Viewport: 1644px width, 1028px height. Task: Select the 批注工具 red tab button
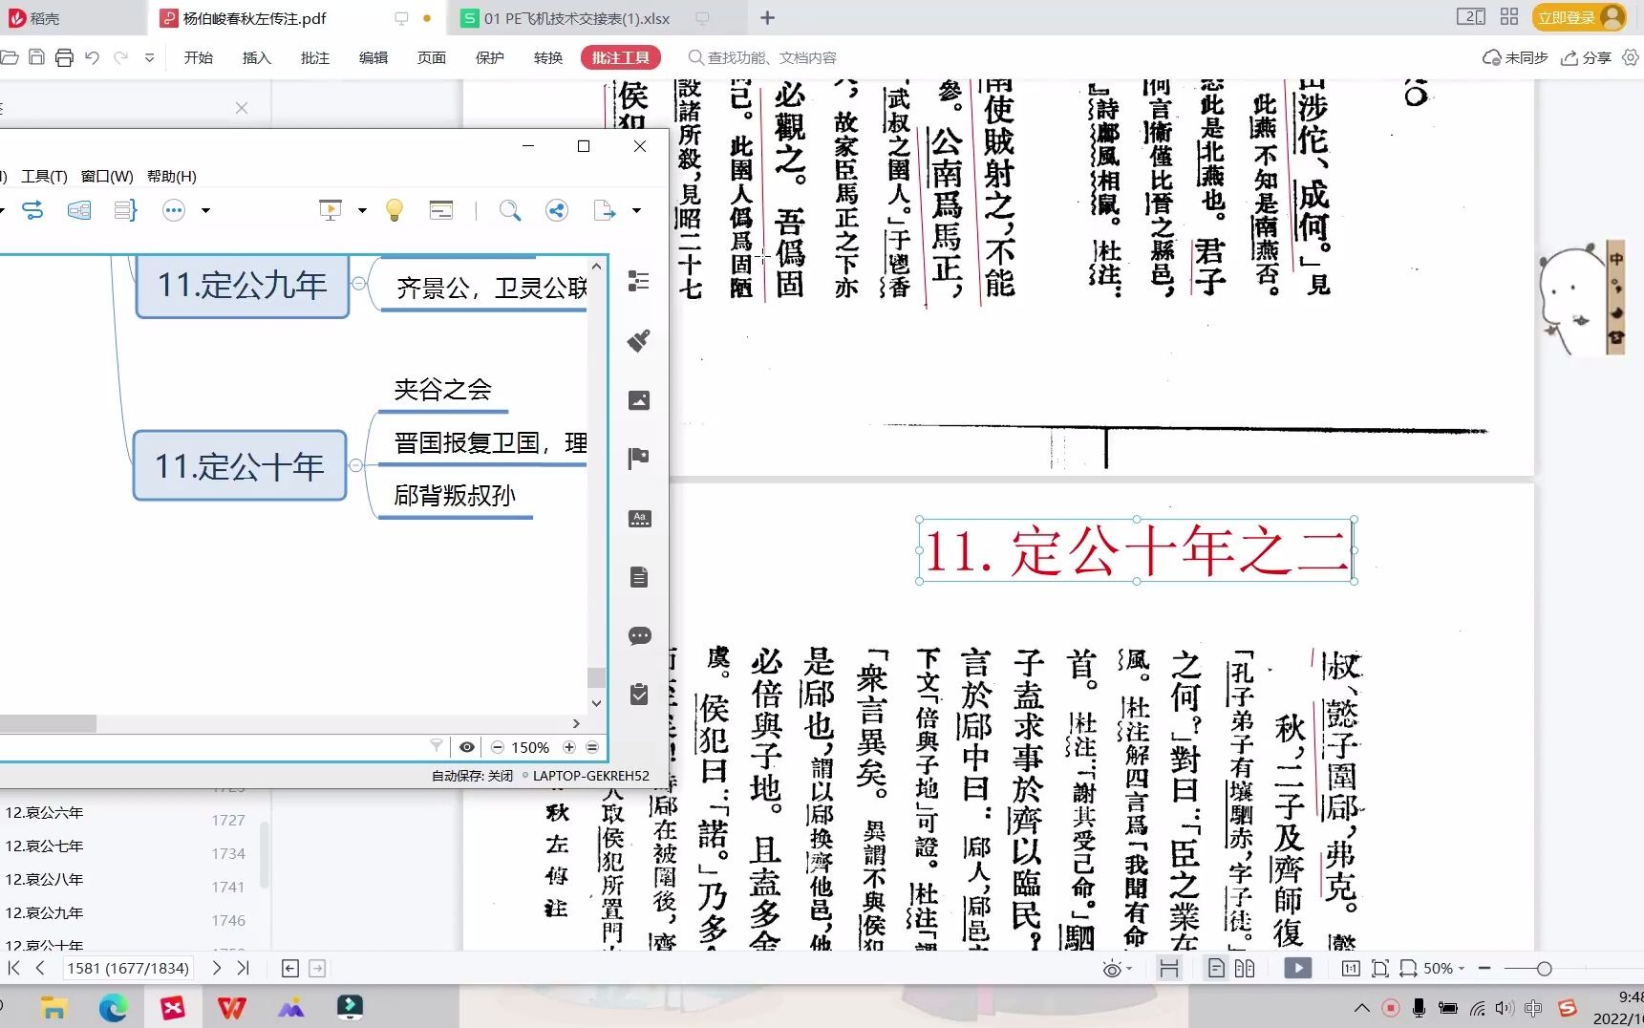tap(621, 57)
